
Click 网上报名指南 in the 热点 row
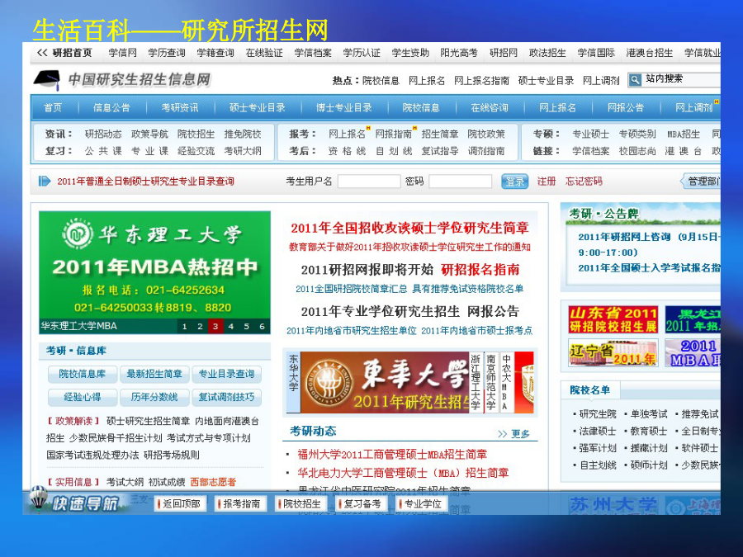tap(481, 81)
